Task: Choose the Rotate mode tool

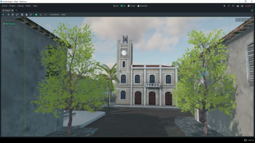Action: coord(13,15)
